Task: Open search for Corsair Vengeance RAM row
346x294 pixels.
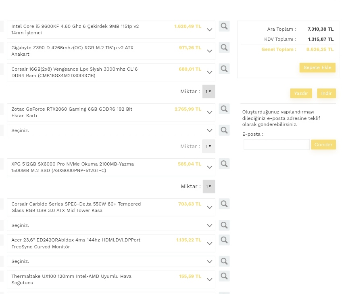Action: tap(224, 69)
